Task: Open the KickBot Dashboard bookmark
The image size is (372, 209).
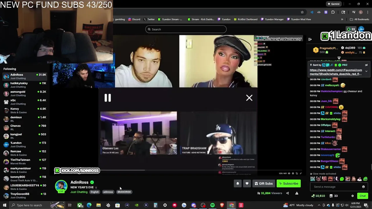Action: pyautogui.click(x=245, y=19)
